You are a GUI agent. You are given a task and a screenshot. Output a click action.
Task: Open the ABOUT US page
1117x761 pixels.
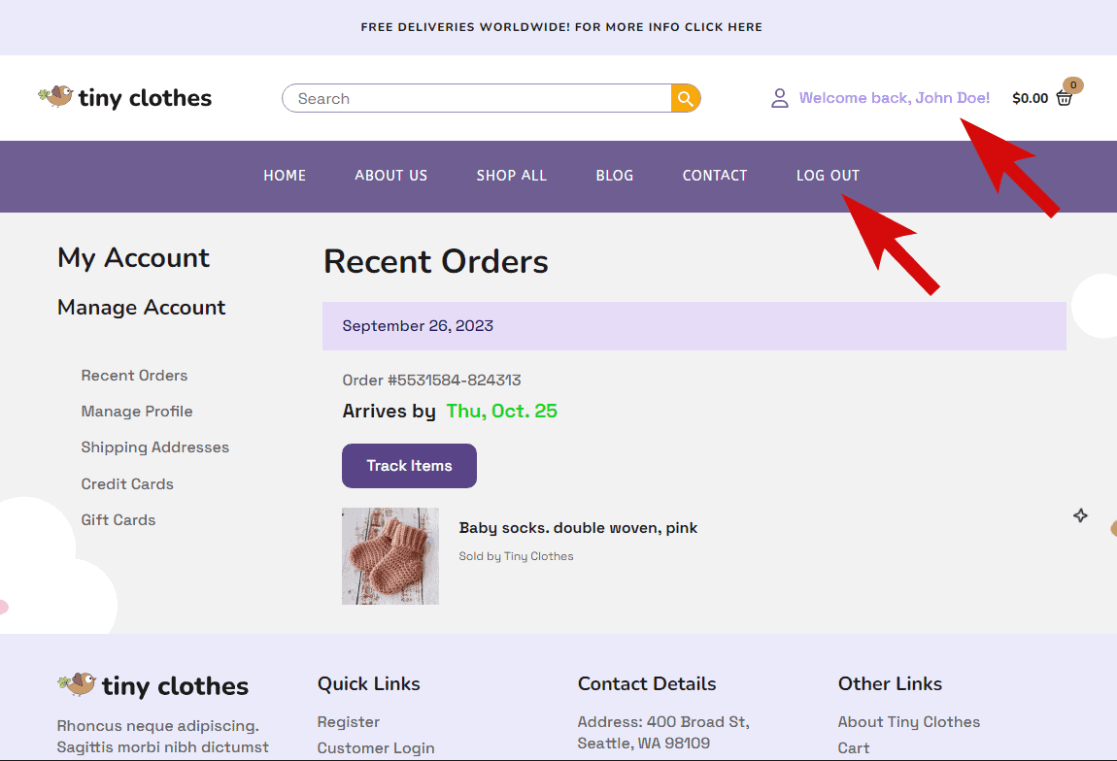point(390,176)
